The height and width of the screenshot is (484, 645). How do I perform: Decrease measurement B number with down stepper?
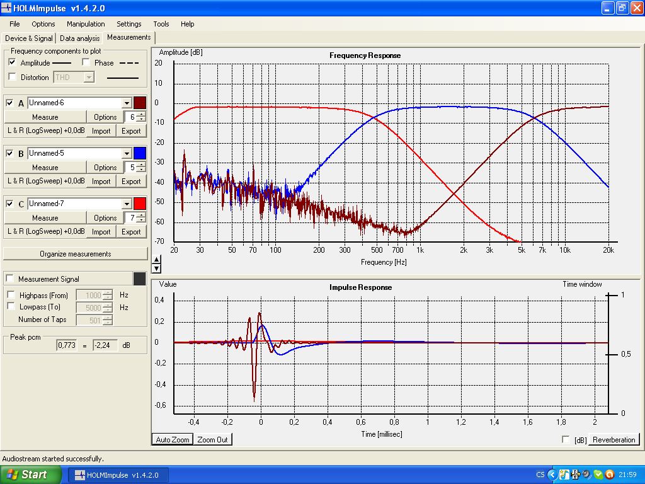pos(141,170)
